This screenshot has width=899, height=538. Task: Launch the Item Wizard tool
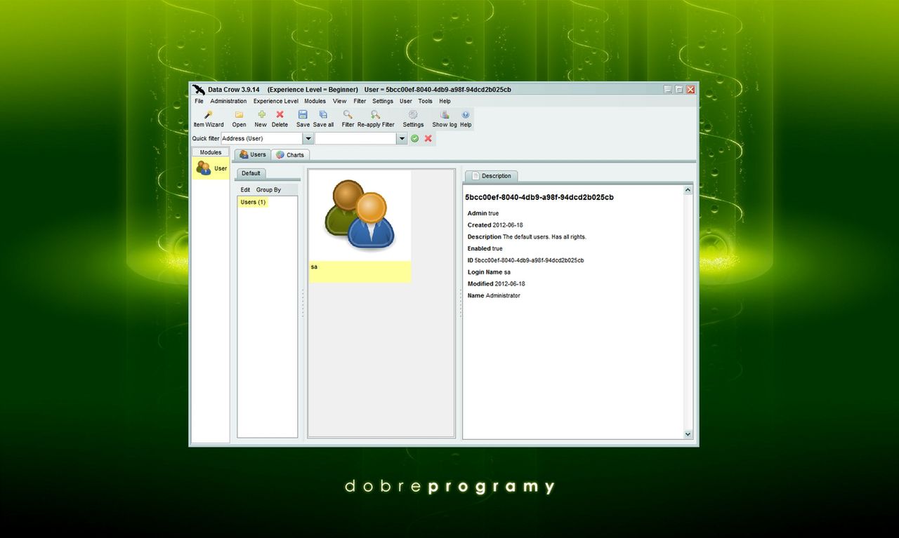click(x=209, y=119)
